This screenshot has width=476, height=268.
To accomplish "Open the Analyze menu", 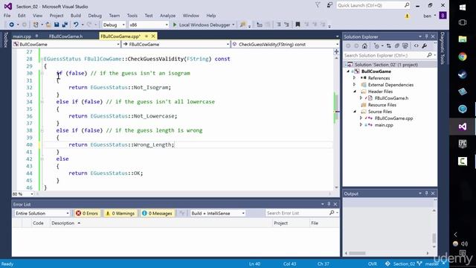I will (x=167, y=16).
